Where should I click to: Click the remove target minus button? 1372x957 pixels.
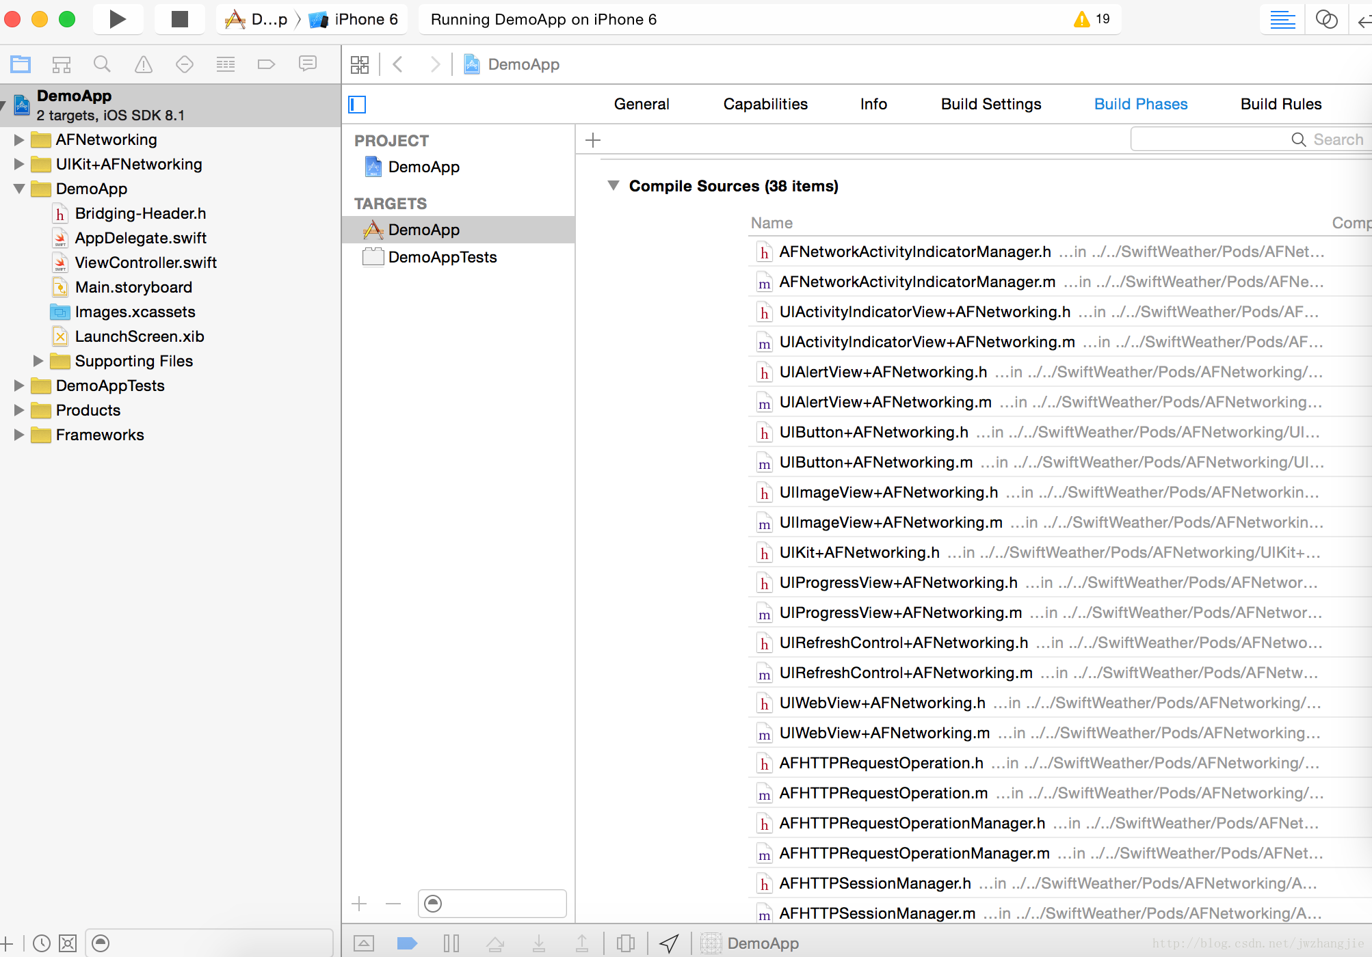pos(393,904)
